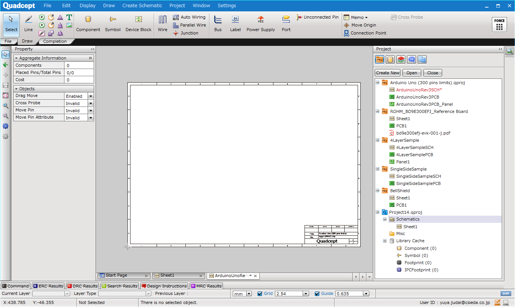This screenshot has height=307, width=515.
Task: Open the blue gear settings in sidebar
Action: pos(5,126)
